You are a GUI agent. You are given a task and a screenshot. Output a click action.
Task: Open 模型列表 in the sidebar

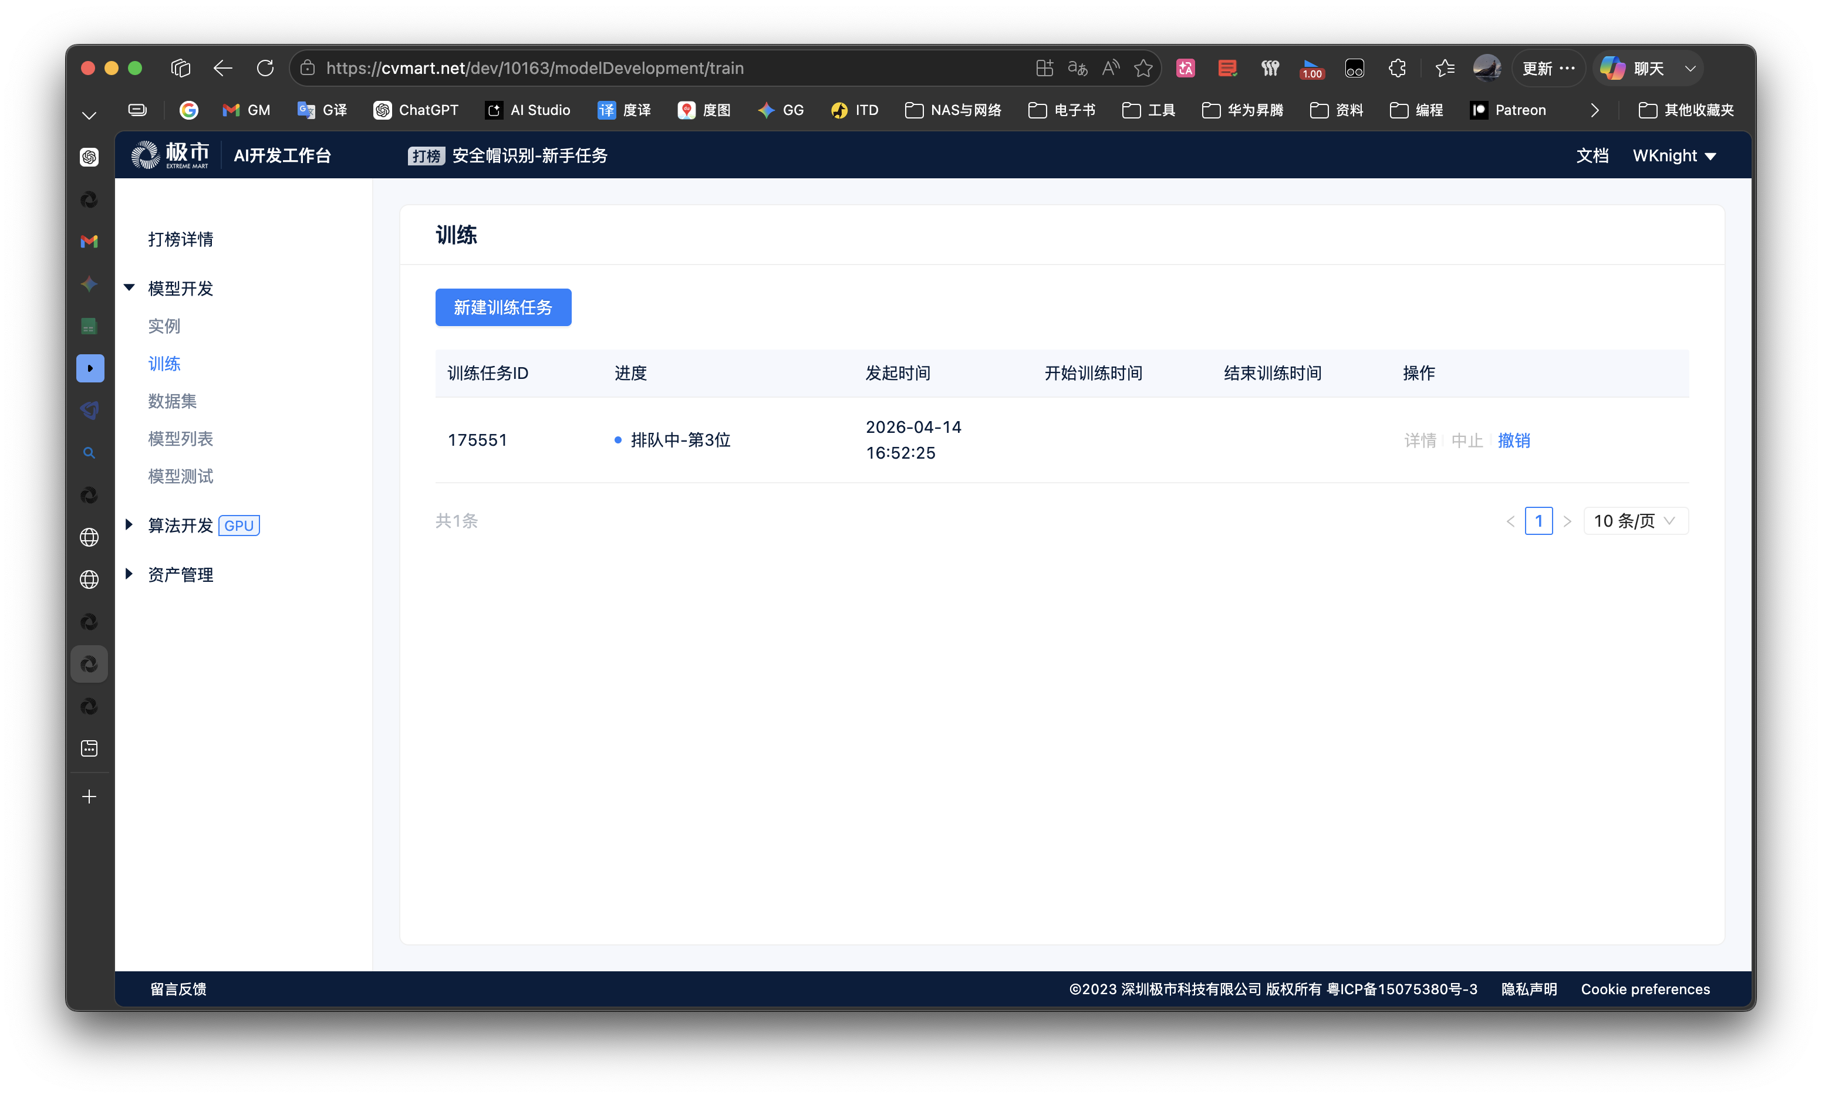(180, 439)
